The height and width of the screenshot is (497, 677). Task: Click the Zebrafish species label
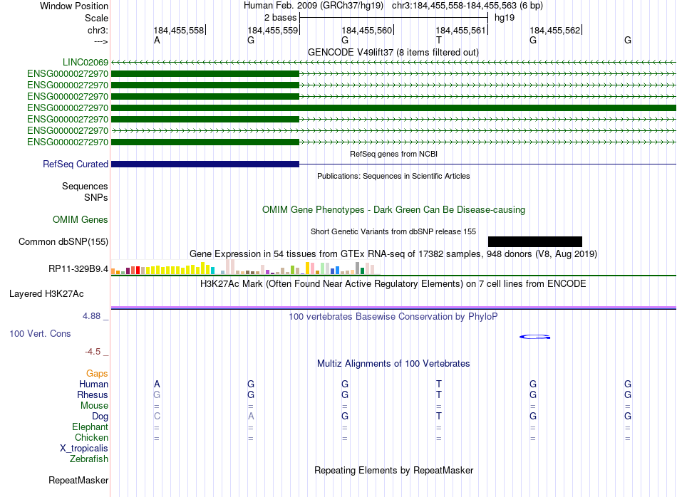89,459
